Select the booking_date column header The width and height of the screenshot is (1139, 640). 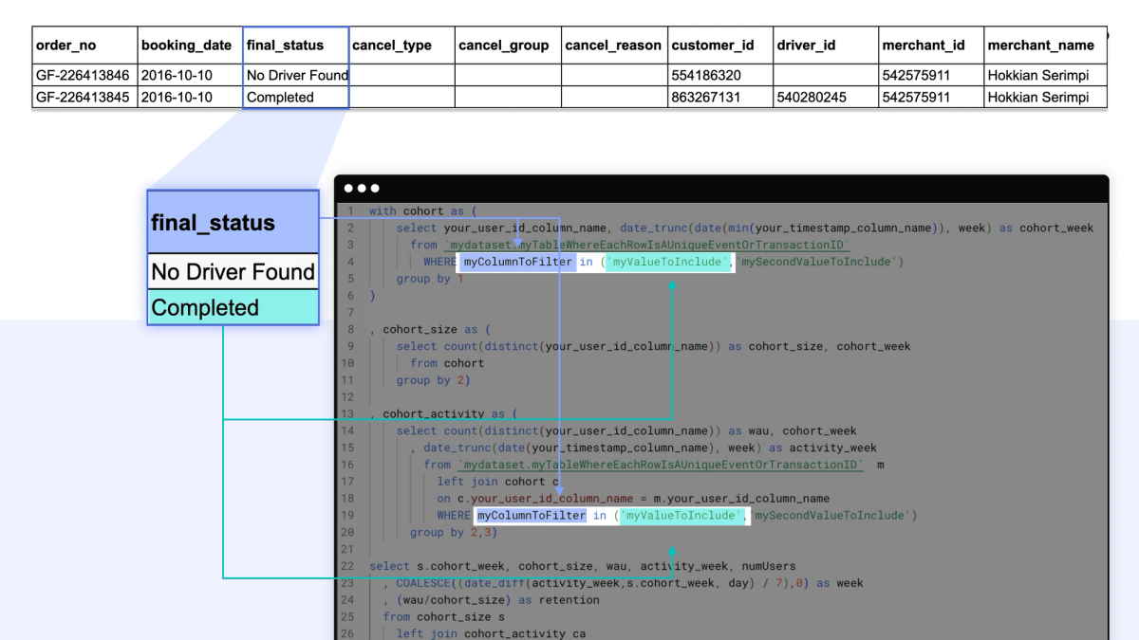pyautogui.click(x=186, y=46)
